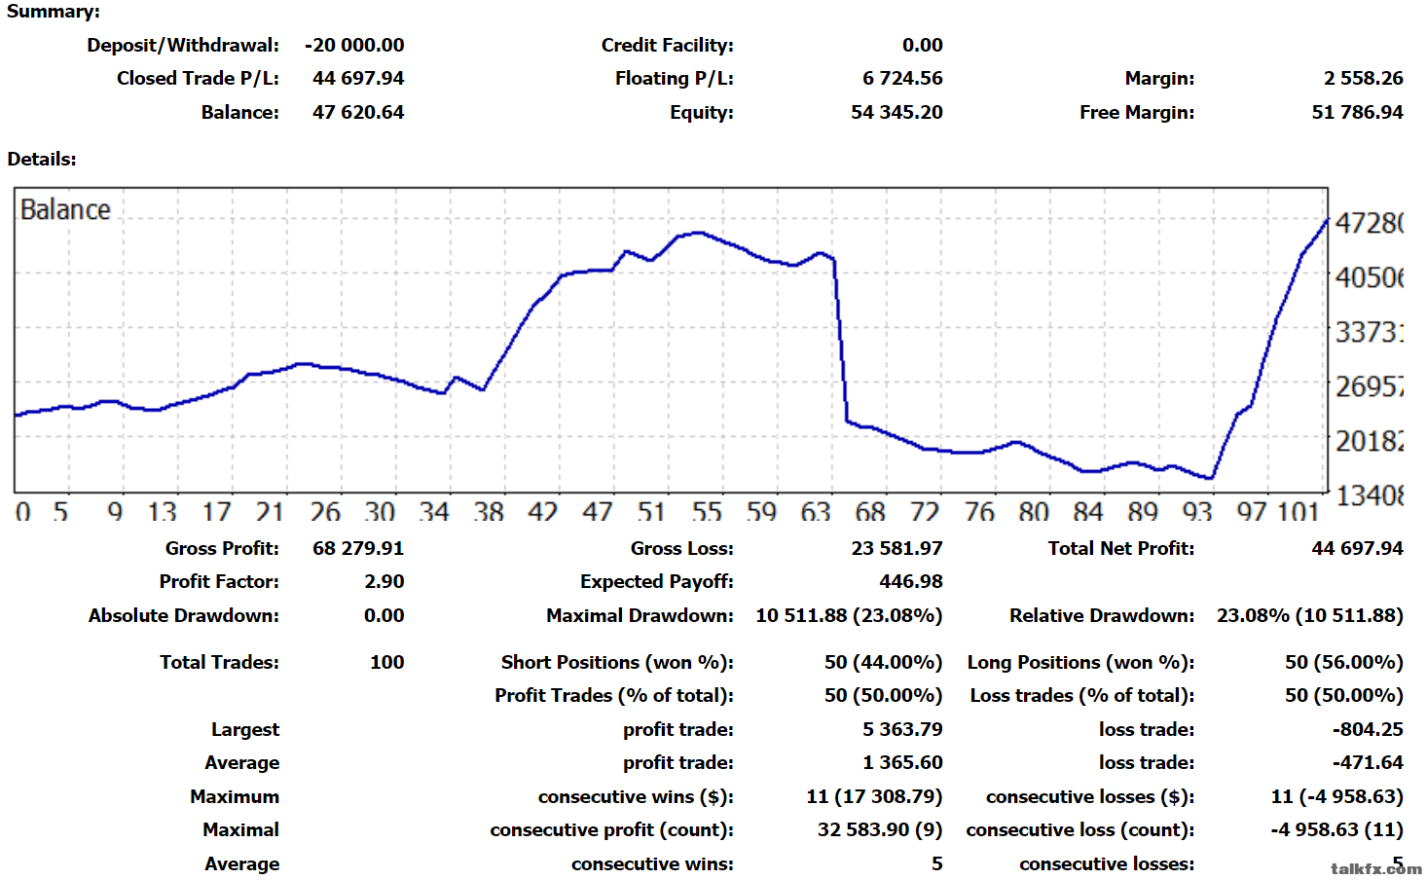The width and height of the screenshot is (1427, 880).
Task: Click the Deposit/Withdrawal value -20 000.00
Action: click(354, 45)
